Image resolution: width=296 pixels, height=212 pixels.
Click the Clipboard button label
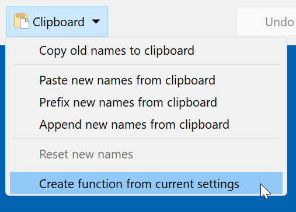tap(58, 22)
